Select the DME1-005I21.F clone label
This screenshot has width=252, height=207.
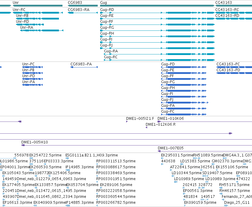coord(140,118)
